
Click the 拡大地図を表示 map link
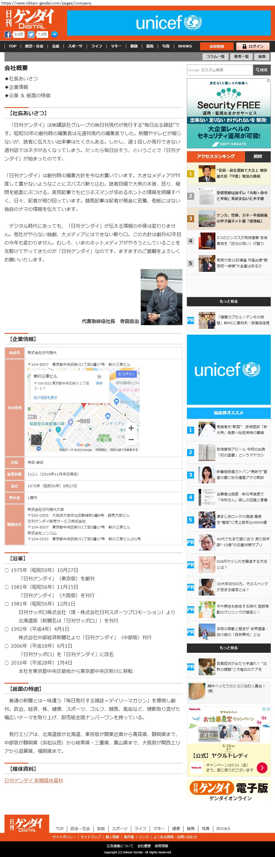coord(45,398)
